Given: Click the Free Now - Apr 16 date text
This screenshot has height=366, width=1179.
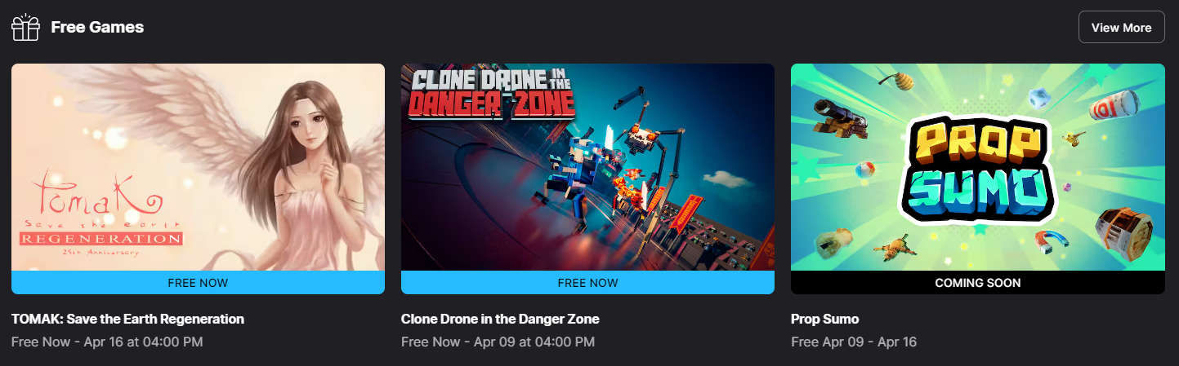Looking at the screenshot, I should tap(107, 342).
